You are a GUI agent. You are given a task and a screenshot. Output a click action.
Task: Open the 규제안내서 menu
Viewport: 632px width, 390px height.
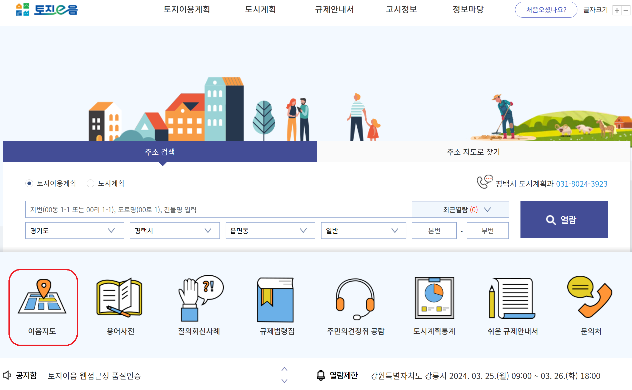click(334, 9)
